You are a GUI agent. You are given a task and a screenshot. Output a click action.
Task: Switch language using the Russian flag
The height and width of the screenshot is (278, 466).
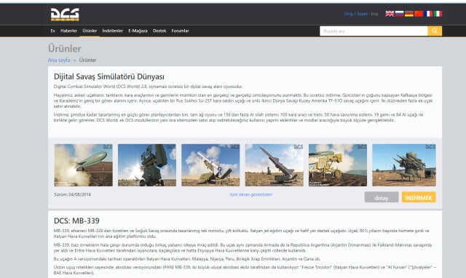point(399,14)
